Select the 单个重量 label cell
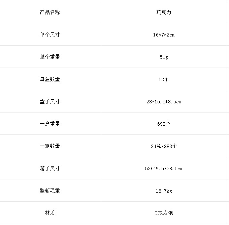The width and height of the screenshot is (229, 225). (50, 57)
